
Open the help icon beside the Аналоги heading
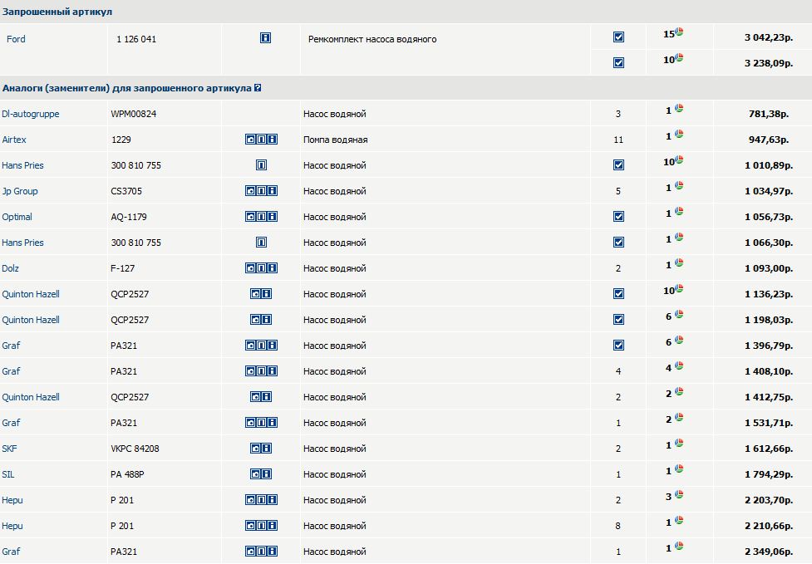(x=258, y=88)
